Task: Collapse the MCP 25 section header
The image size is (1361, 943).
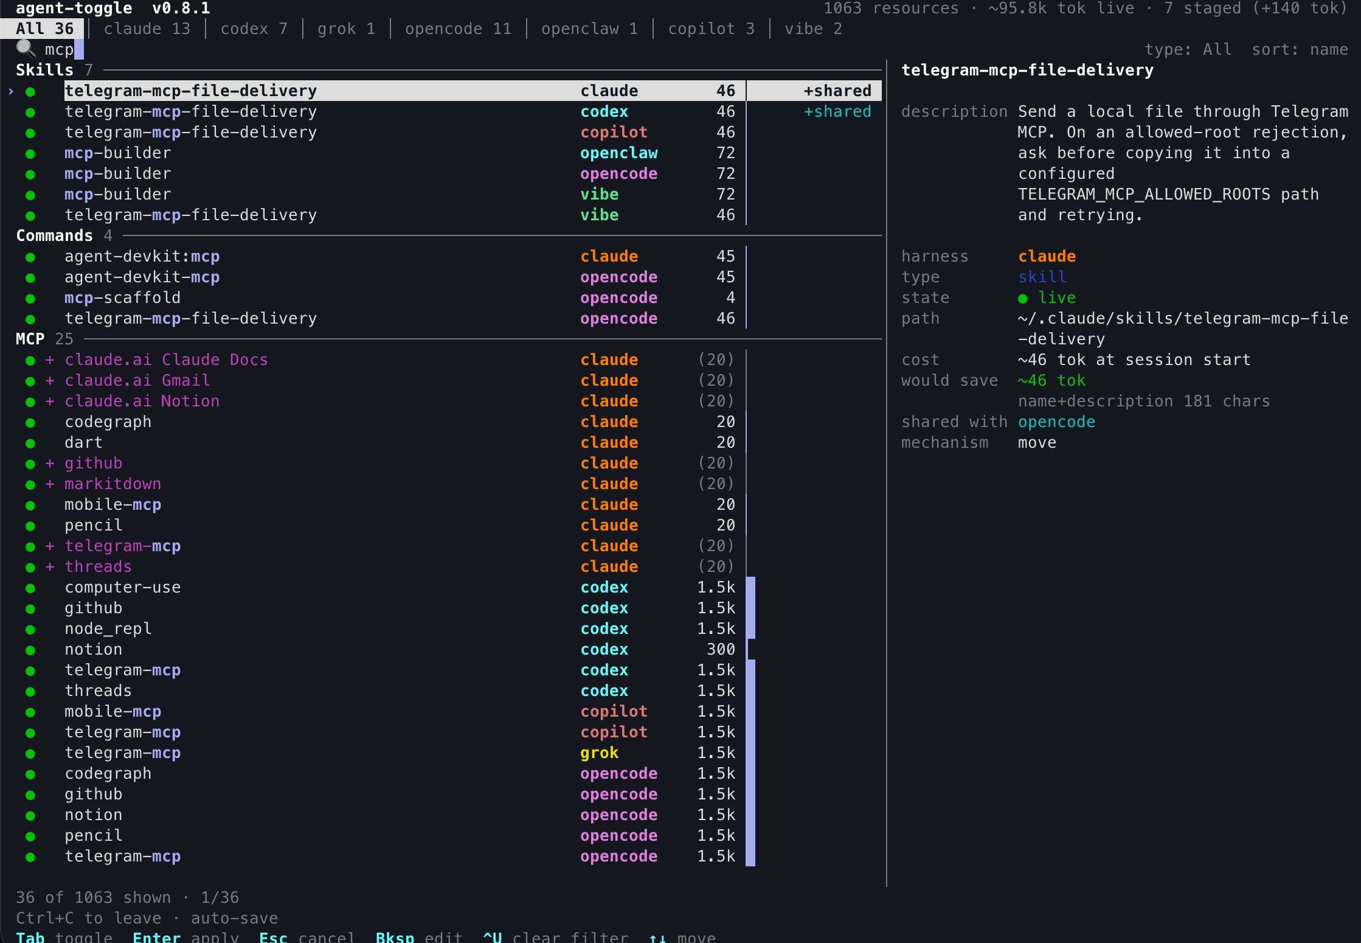Action: pyautogui.click(x=44, y=339)
